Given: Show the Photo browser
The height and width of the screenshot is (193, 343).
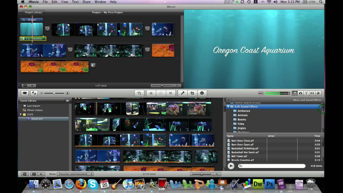Looking at the screenshot, I should 300,93.
